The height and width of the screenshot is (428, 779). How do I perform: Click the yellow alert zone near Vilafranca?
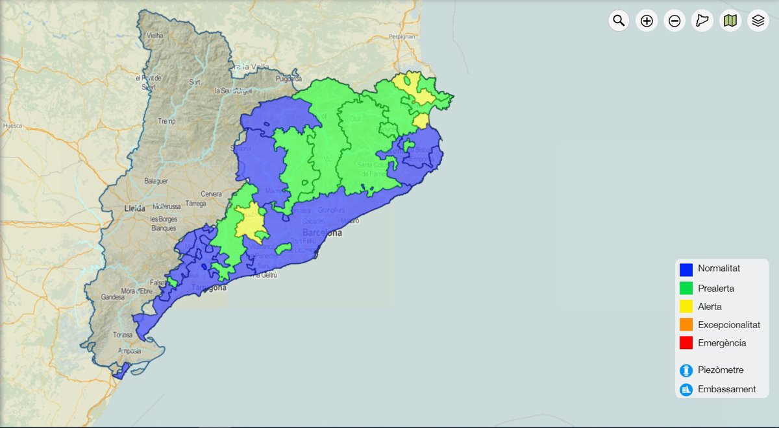pyautogui.click(x=249, y=222)
